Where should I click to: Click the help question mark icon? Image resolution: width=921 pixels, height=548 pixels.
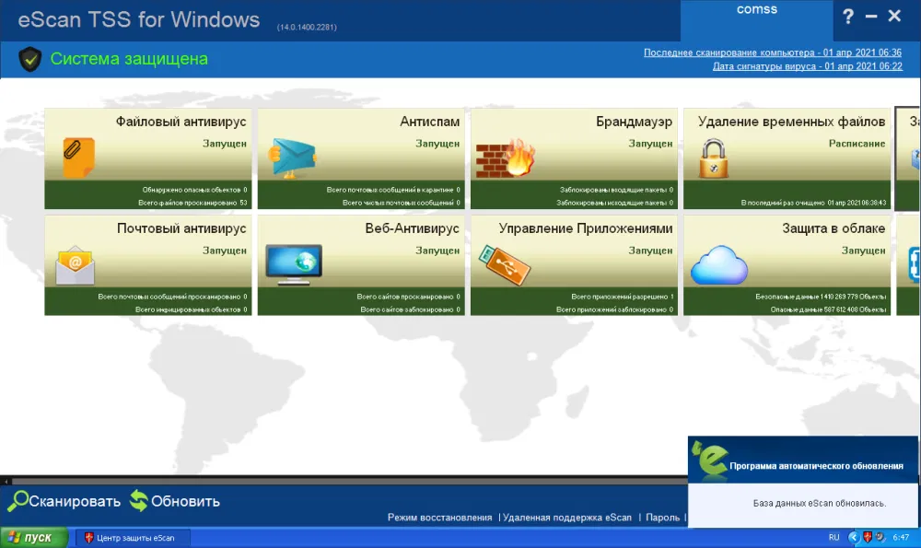click(x=848, y=17)
